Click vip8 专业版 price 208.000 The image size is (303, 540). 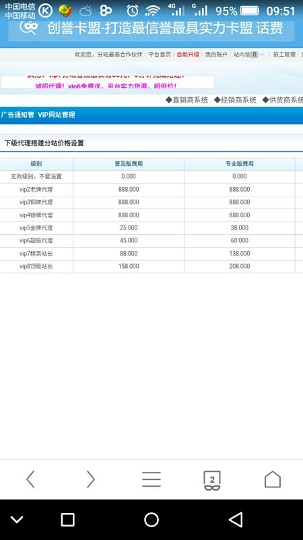[240, 266]
